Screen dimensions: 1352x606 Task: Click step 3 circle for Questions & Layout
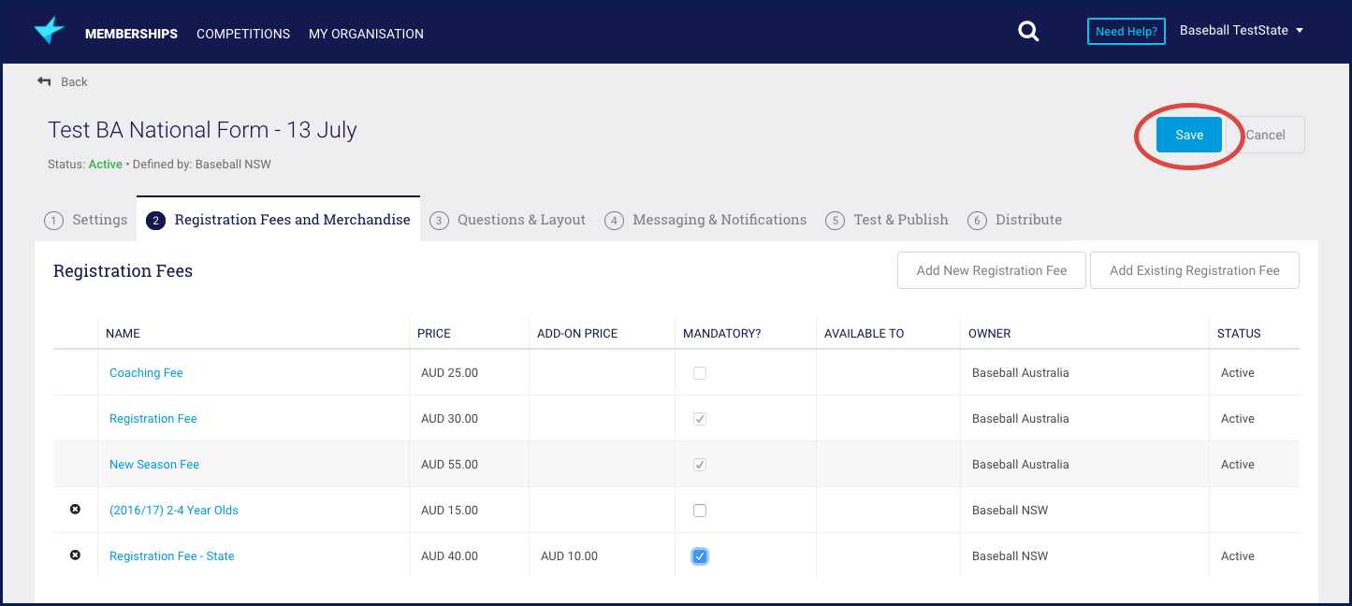click(x=439, y=221)
